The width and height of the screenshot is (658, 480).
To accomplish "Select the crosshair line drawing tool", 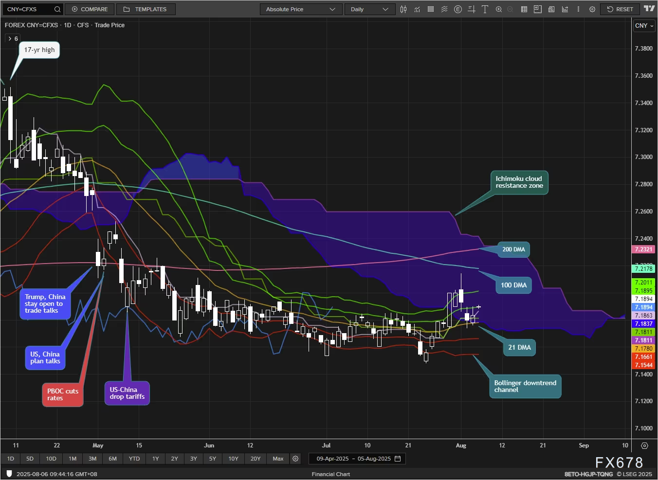I will coord(472,9).
